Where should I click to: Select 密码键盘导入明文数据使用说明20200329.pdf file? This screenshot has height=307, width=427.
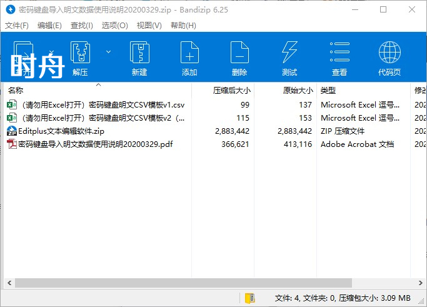click(x=96, y=144)
